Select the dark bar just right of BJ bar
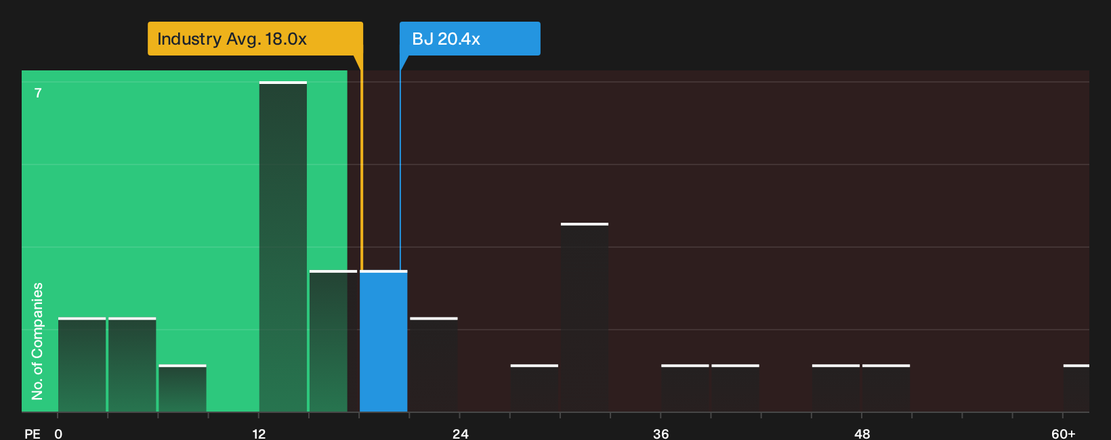 point(434,365)
